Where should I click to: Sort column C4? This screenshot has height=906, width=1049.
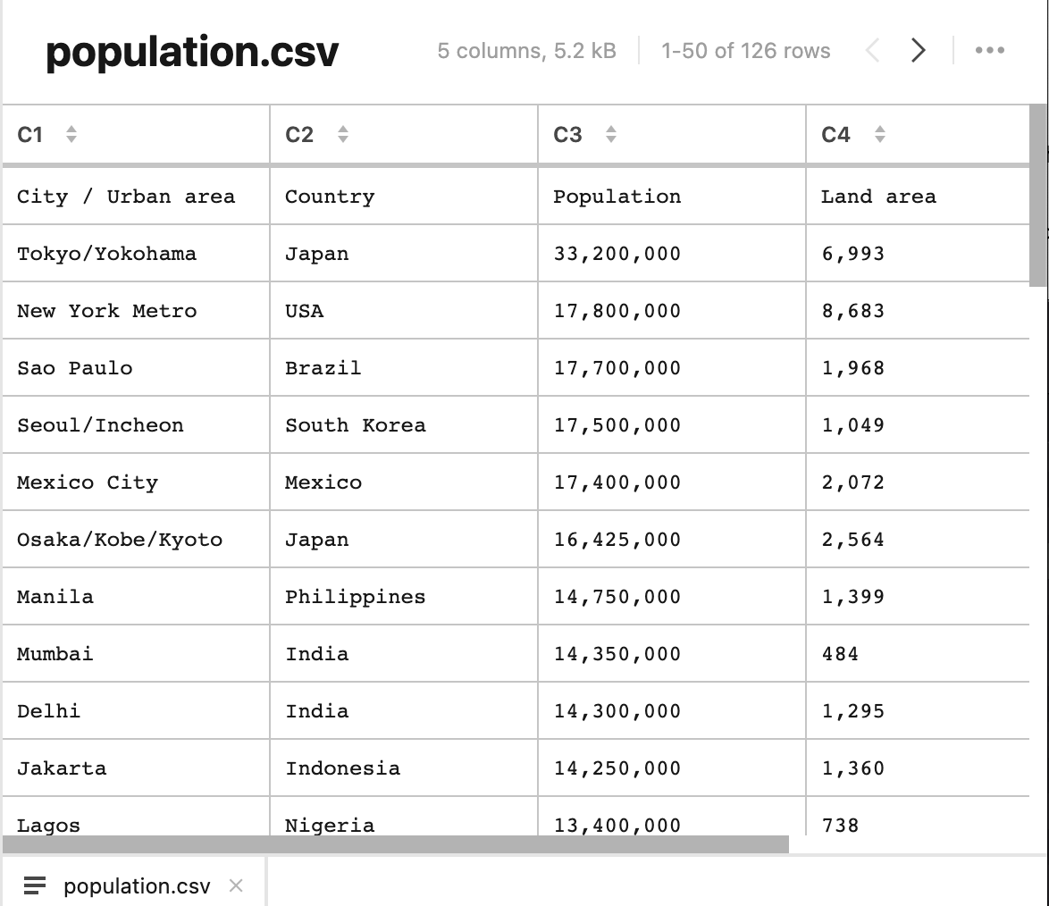pos(880,135)
